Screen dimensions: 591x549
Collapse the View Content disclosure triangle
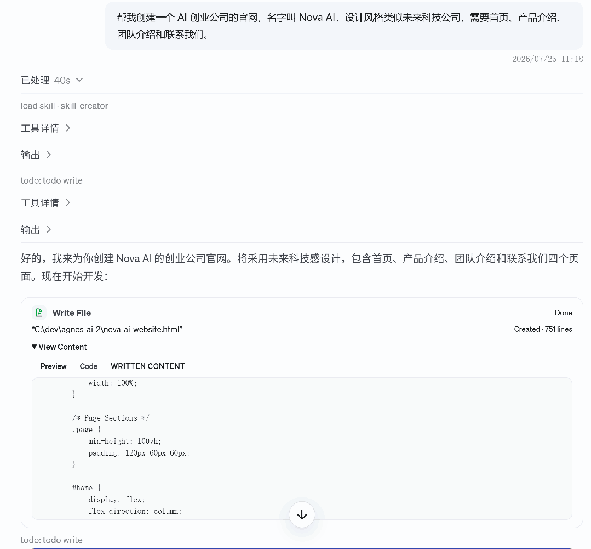click(x=35, y=347)
